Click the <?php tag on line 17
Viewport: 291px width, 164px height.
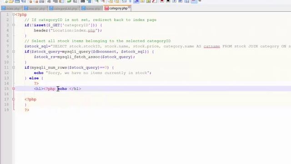coord(30,99)
